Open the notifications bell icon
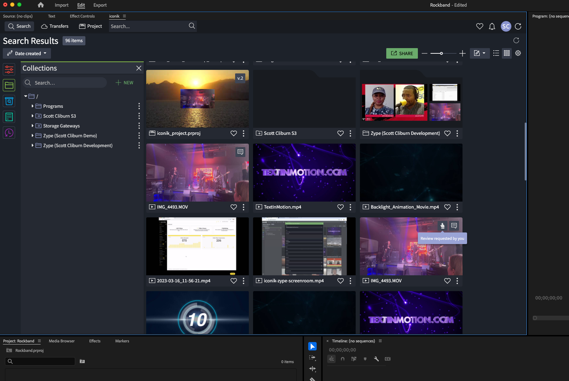 coord(492,26)
